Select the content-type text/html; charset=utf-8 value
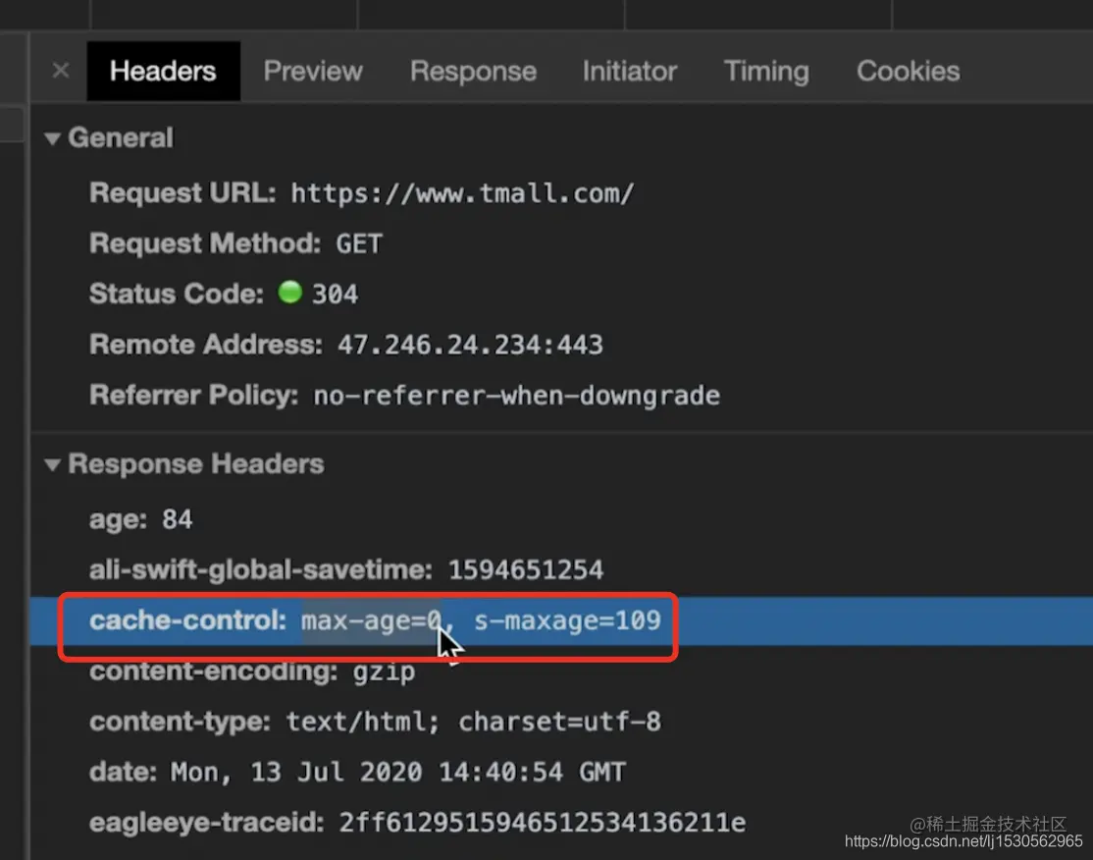1093x860 pixels. point(473,722)
